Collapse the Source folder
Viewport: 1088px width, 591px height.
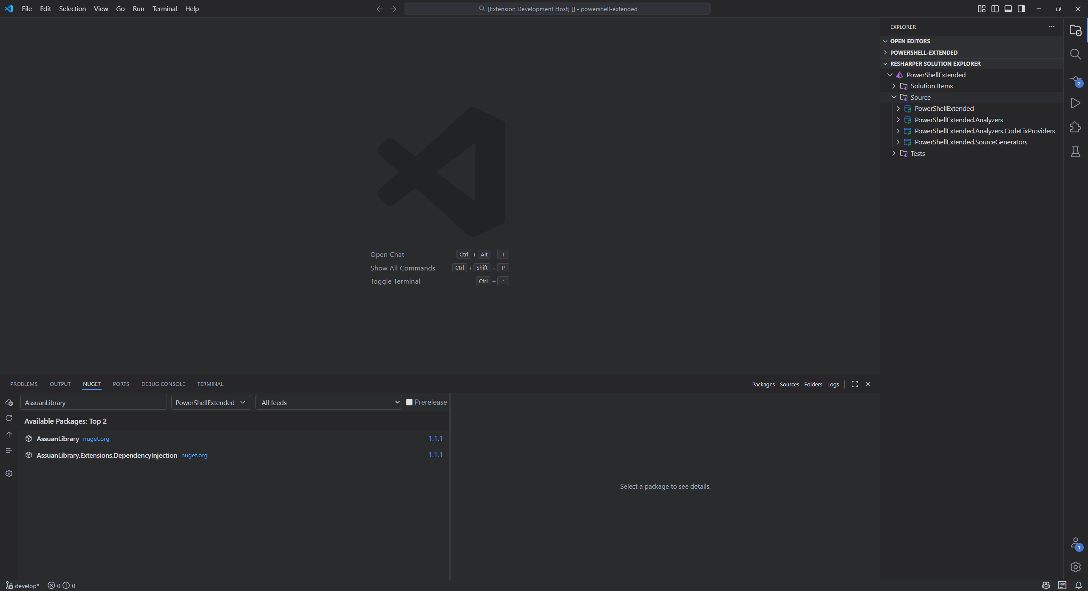point(972,97)
